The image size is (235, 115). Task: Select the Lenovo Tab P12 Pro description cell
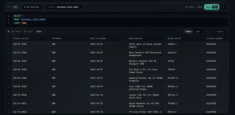click(146, 96)
